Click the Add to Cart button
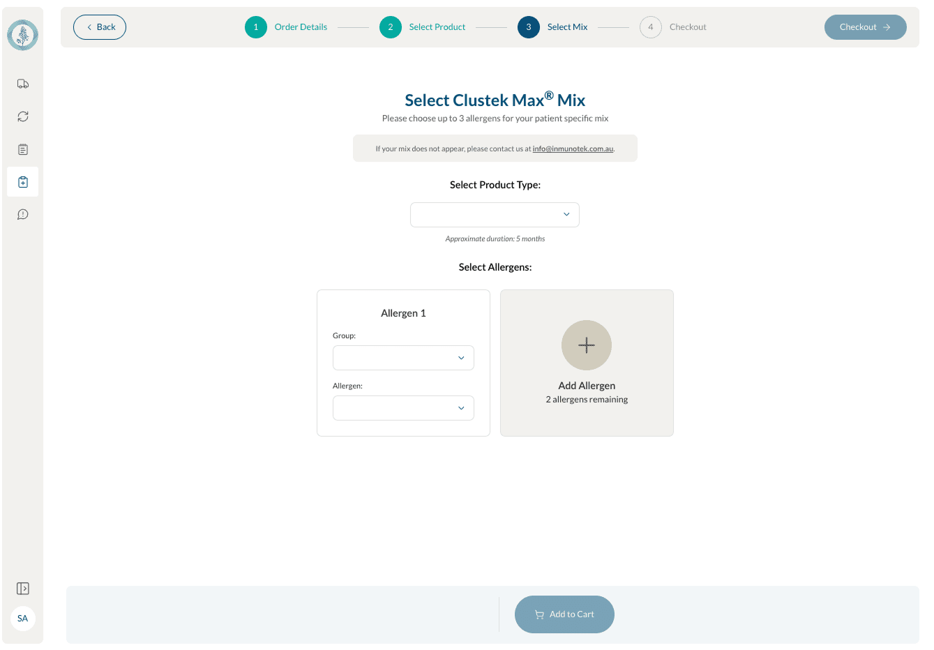 pos(564,614)
